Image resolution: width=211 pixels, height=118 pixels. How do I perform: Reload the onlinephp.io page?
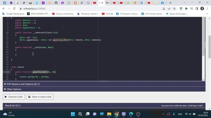pos(14,9)
